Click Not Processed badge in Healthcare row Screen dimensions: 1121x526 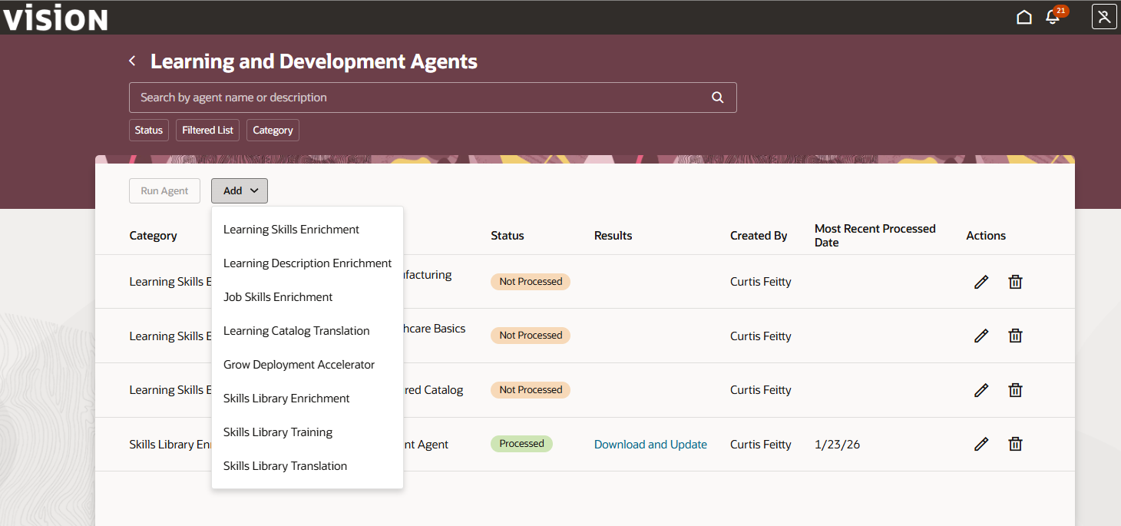pos(531,336)
